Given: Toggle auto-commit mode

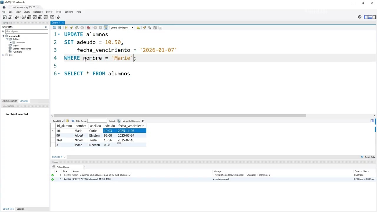Looking at the screenshot, I should [x=106, y=28].
